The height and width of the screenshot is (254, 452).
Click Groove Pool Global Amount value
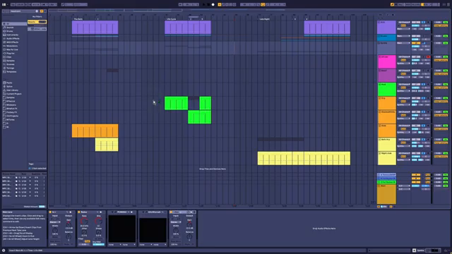[x=42, y=207]
